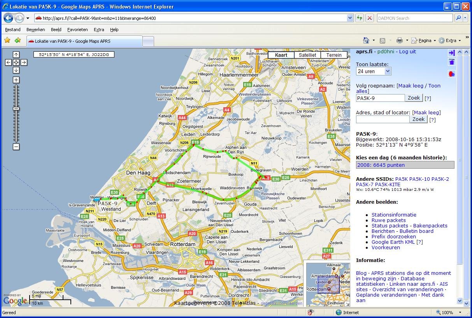Go to the home page via house icon
Screen dimensions: 472x318
pyautogui.click(x=366, y=40)
